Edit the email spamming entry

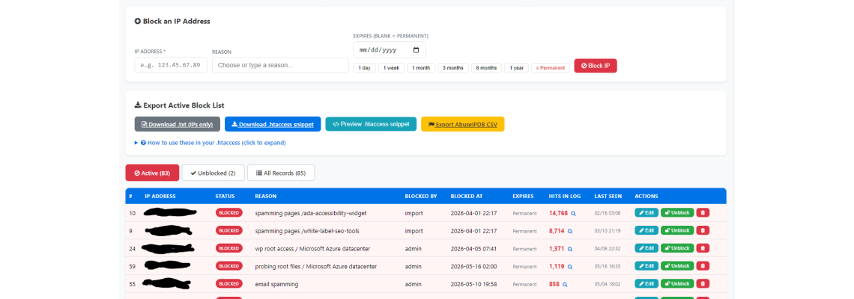pyautogui.click(x=646, y=284)
